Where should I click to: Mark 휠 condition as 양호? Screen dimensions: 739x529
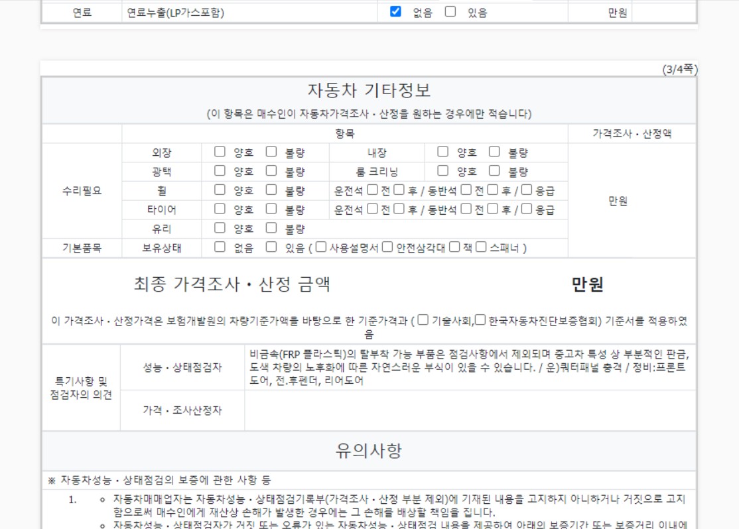pos(220,190)
